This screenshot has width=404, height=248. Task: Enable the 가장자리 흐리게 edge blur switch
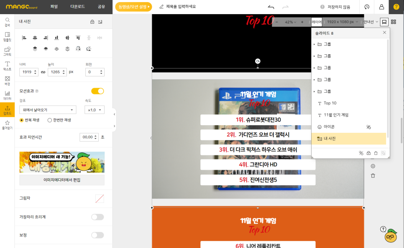coord(97,217)
